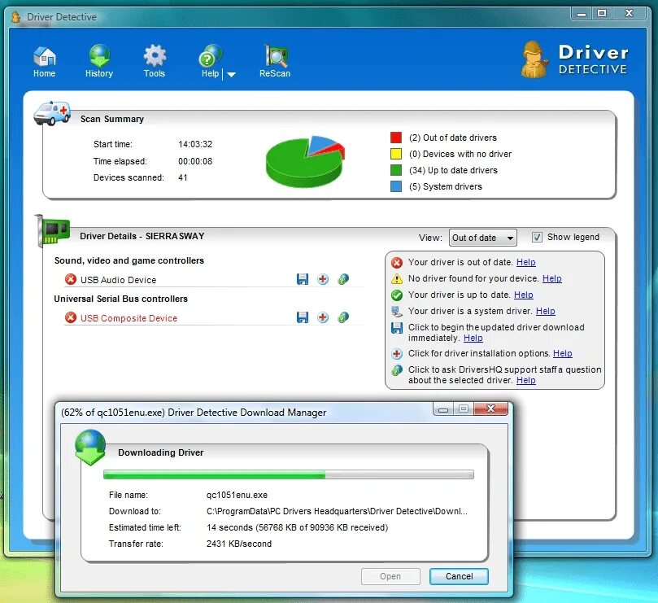Click the 14 seconds estimated time left value
Image resolution: width=658 pixels, height=603 pixels.
pos(297,527)
